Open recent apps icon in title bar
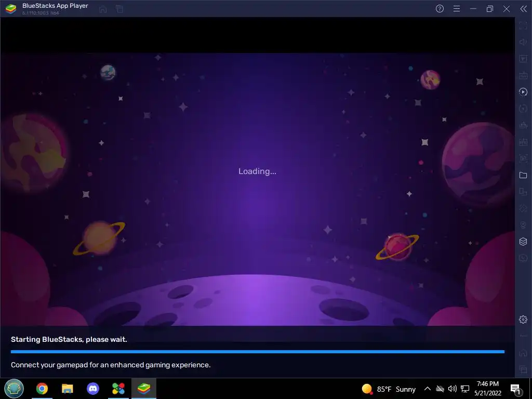This screenshot has height=399, width=532. pyautogui.click(x=119, y=9)
